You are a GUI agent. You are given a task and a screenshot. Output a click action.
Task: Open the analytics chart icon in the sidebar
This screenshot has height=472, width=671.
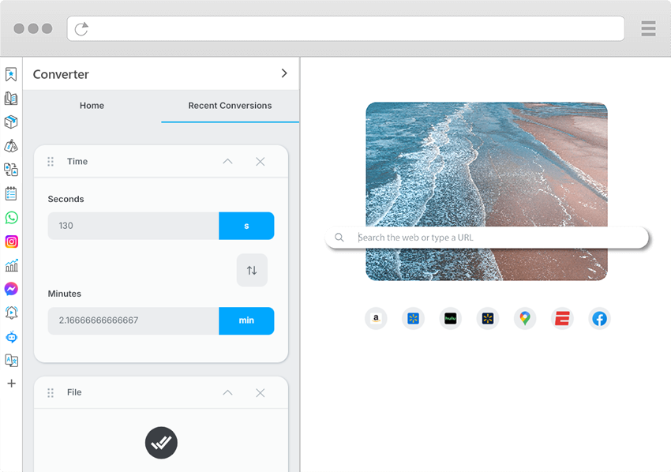pyautogui.click(x=12, y=265)
